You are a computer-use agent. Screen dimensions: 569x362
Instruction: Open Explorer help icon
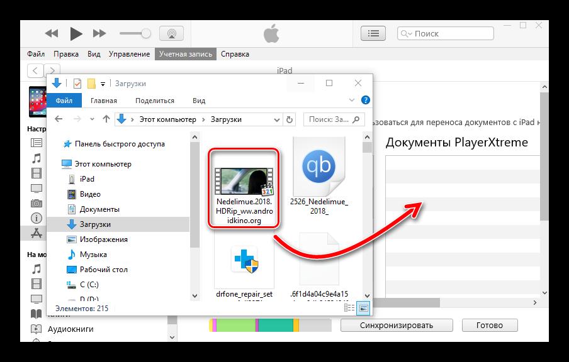366,100
